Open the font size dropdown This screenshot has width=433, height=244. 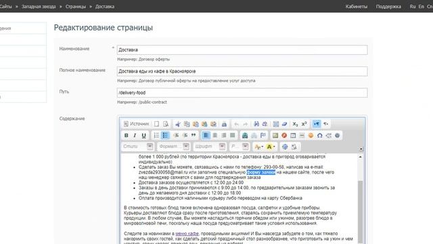(x=239, y=146)
